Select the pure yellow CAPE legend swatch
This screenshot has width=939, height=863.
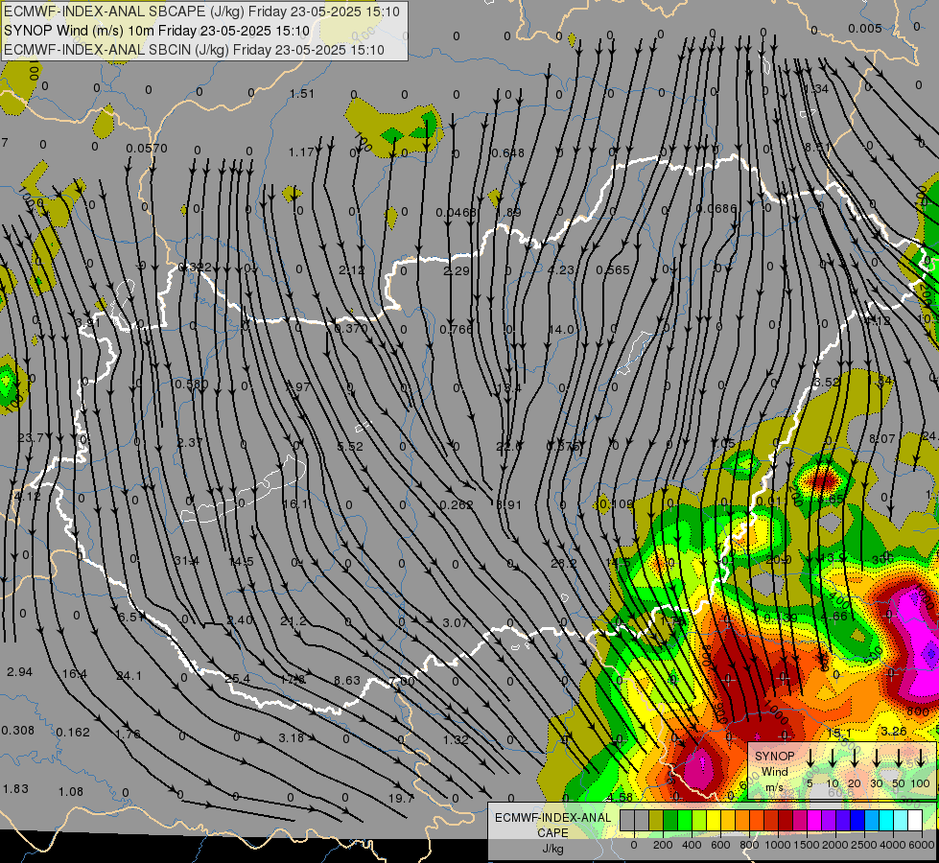pos(714,821)
